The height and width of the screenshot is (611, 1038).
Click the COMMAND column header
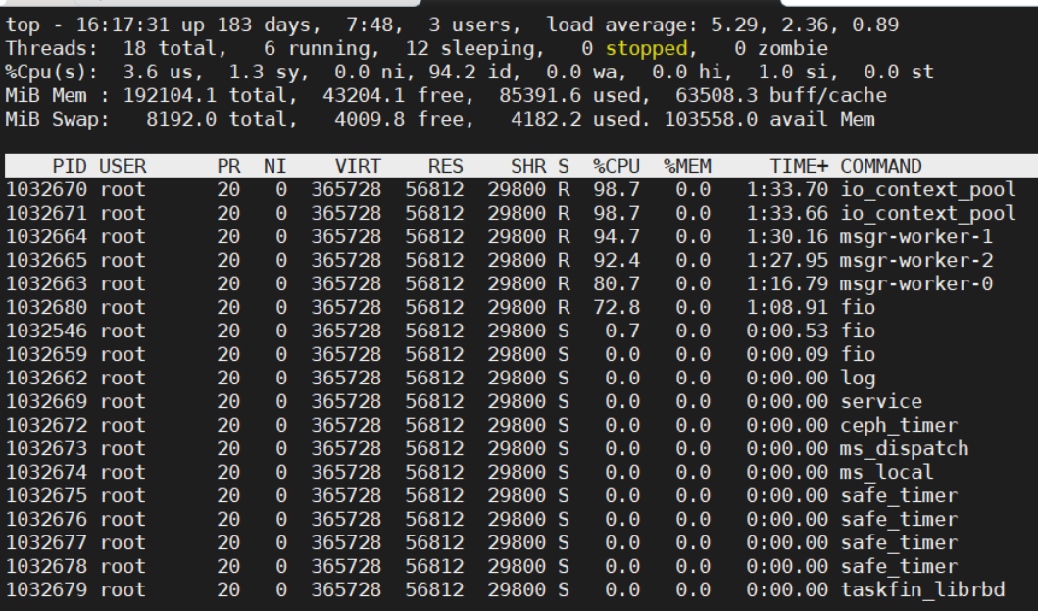pos(881,166)
